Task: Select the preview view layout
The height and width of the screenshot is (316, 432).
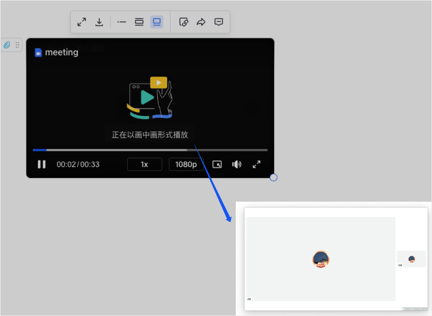Action: pyautogui.click(x=157, y=22)
